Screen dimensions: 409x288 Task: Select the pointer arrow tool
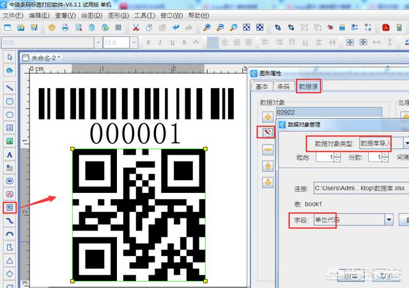(x=10, y=57)
